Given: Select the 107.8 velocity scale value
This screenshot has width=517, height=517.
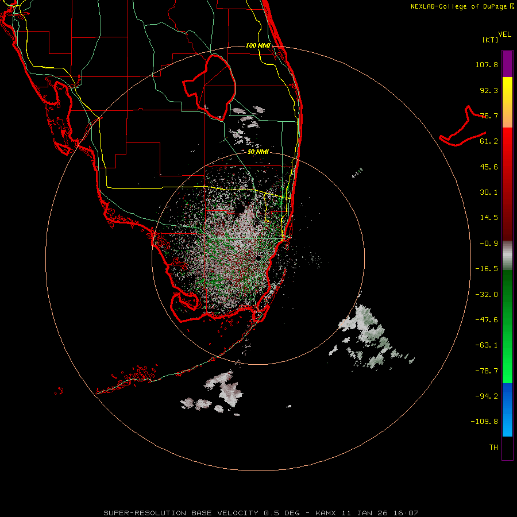Looking at the screenshot, I should point(487,64).
